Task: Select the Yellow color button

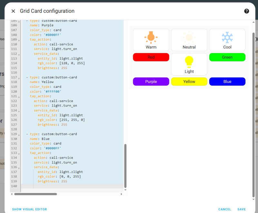Action: 189,81
